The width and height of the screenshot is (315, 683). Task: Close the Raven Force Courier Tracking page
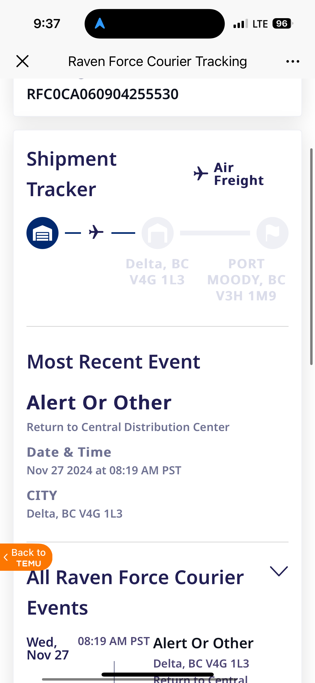coord(22,61)
